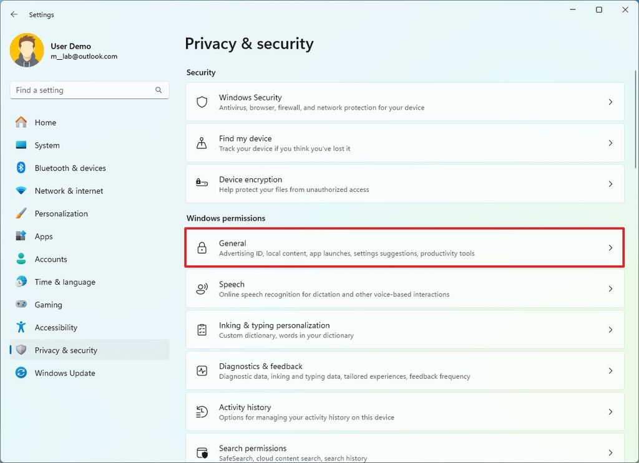Image resolution: width=639 pixels, height=463 pixels.
Task: Click the Privacy & security shield icon
Action: [21, 350]
